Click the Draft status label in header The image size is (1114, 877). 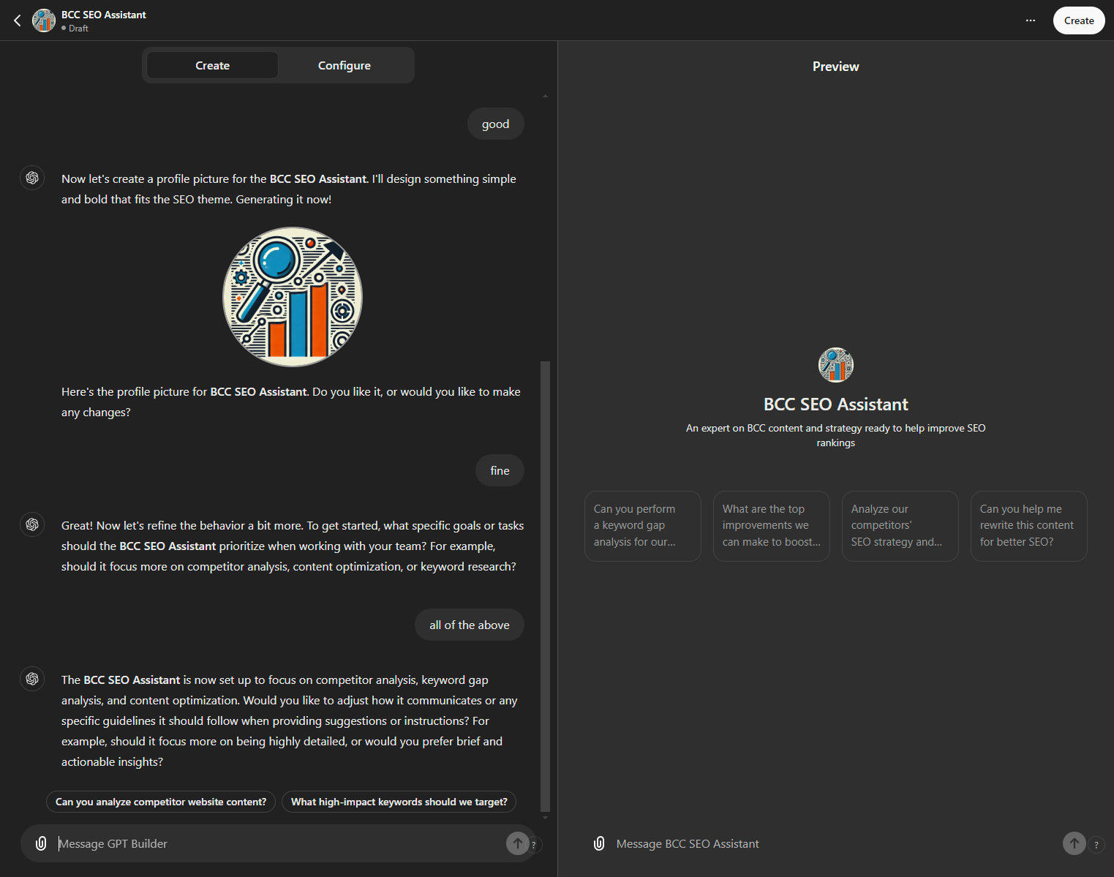click(x=75, y=29)
